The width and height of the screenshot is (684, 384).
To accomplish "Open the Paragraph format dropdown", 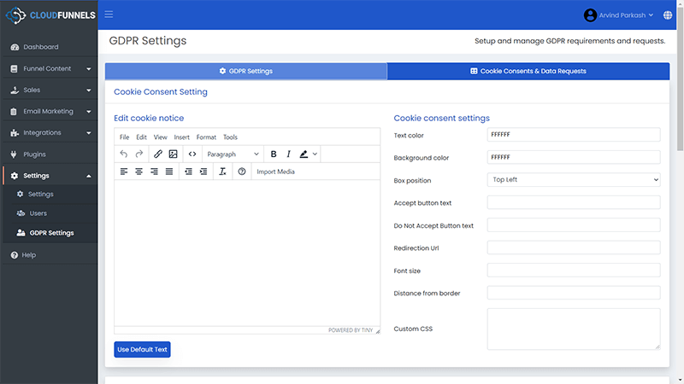I will click(233, 154).
